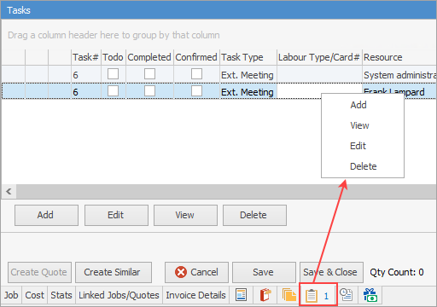
Task: Open the clipboard notes tab icon
Action: pyautogui.click(x=265, y=295)
